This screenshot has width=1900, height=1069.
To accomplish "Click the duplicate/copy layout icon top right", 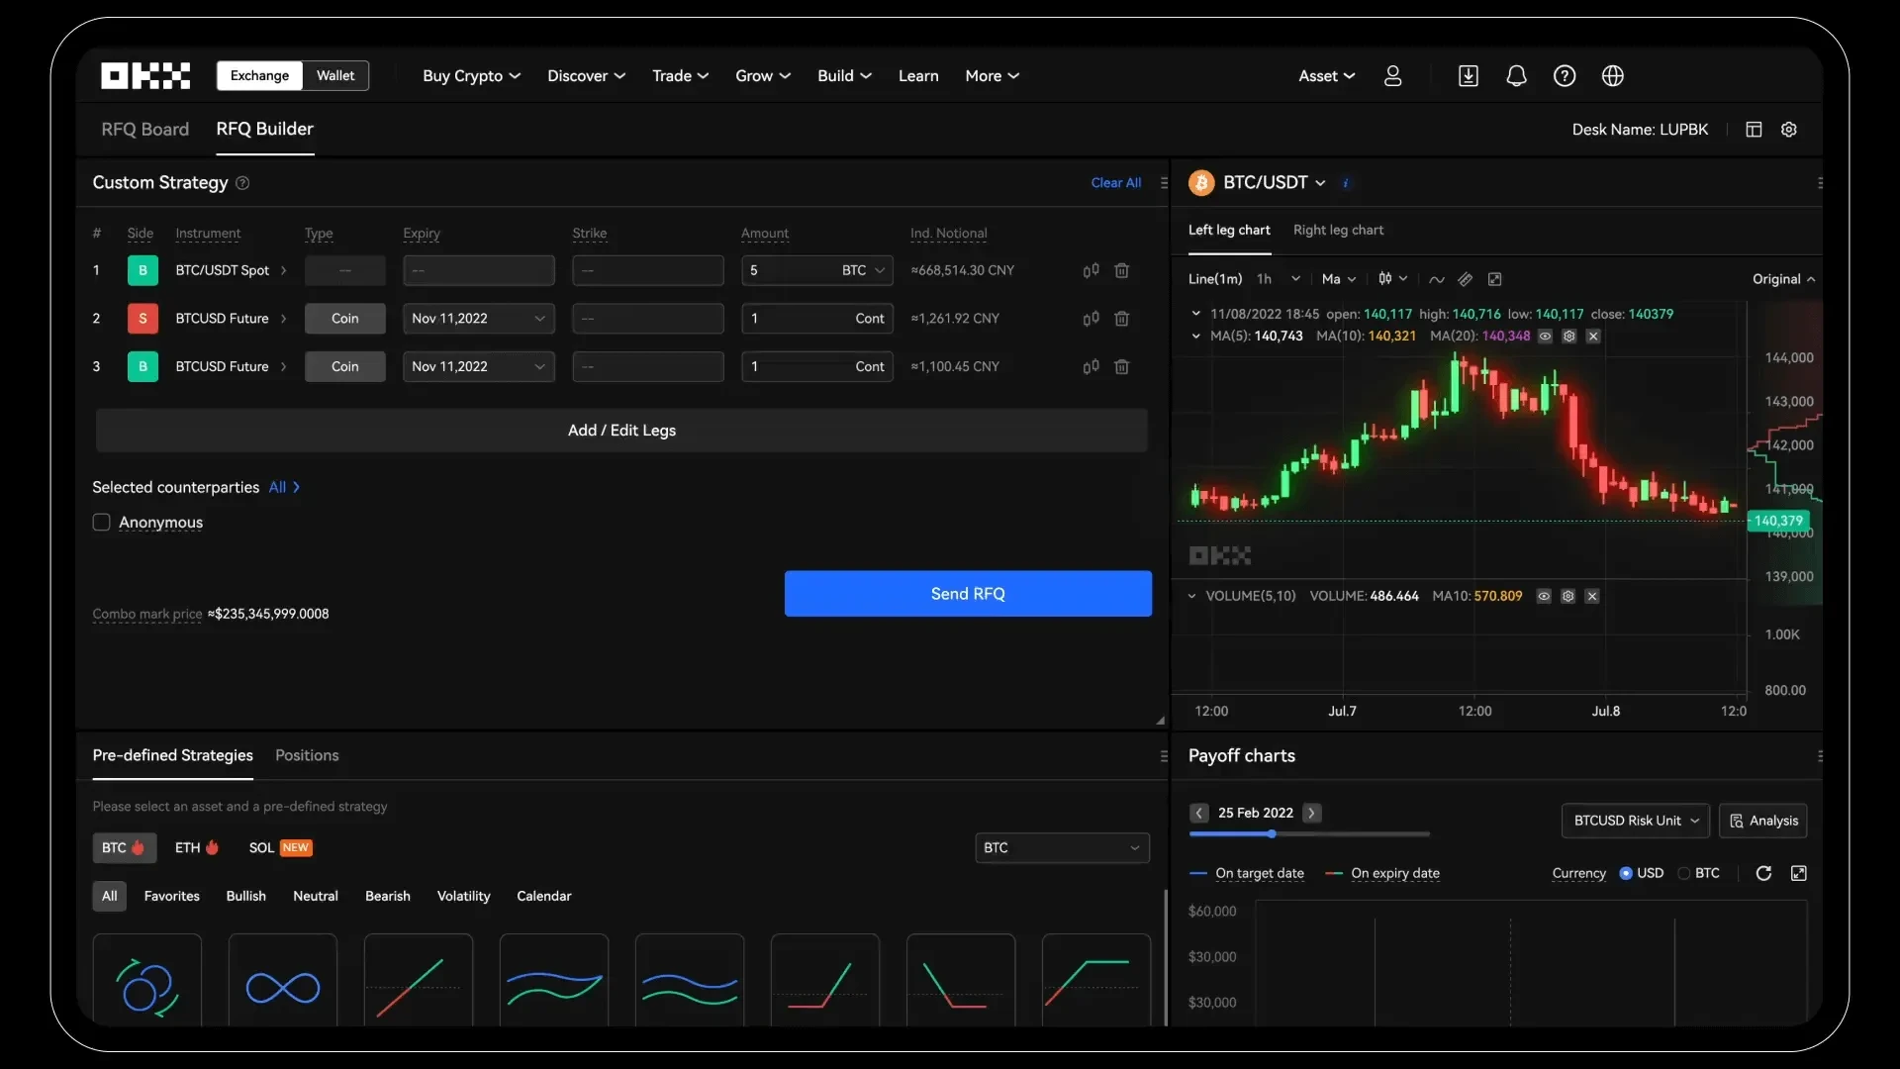I will coord(1754,128).
